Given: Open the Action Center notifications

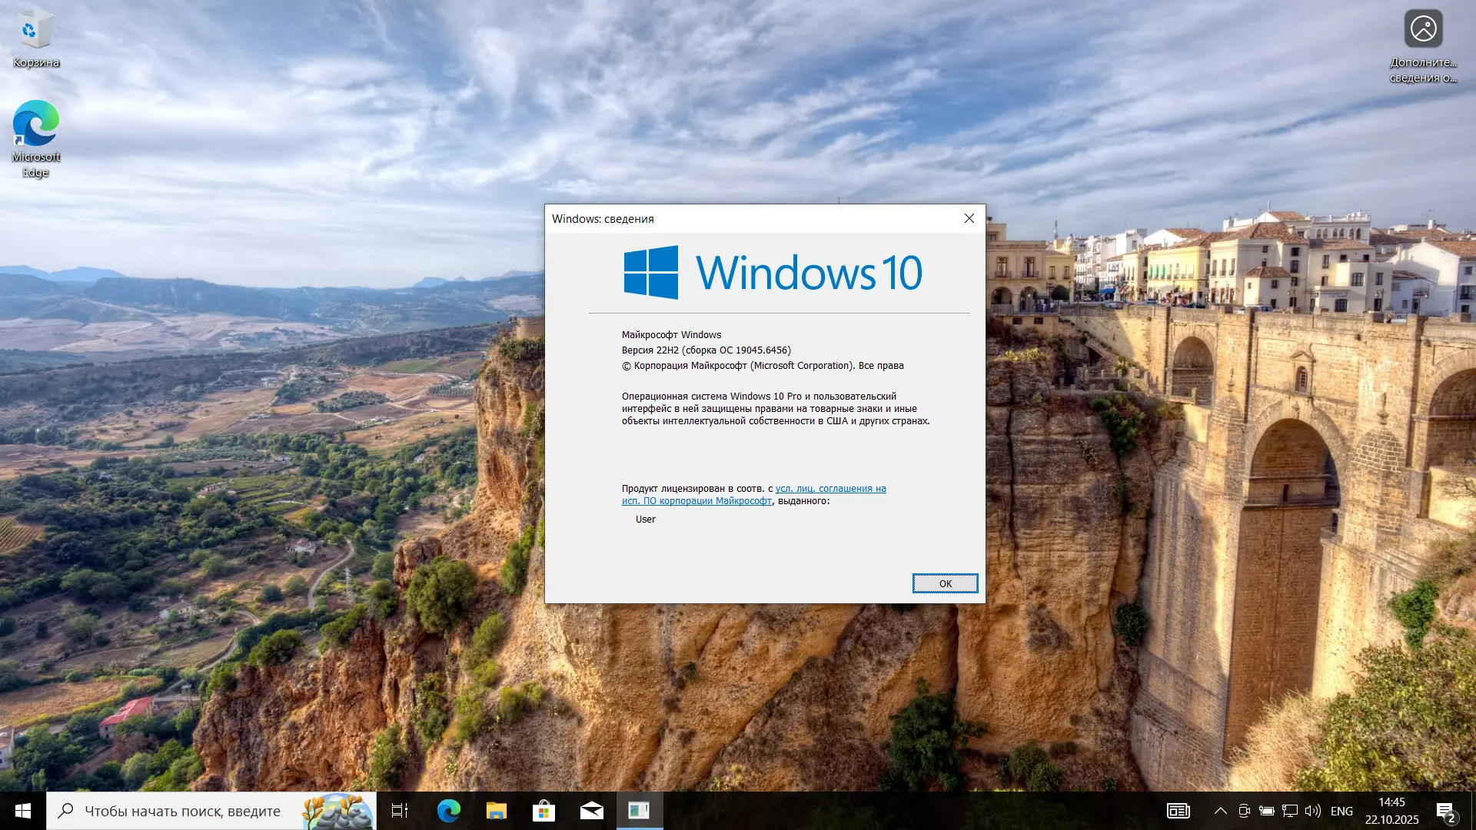Looking at the screenshot, I should point(1444,811).
